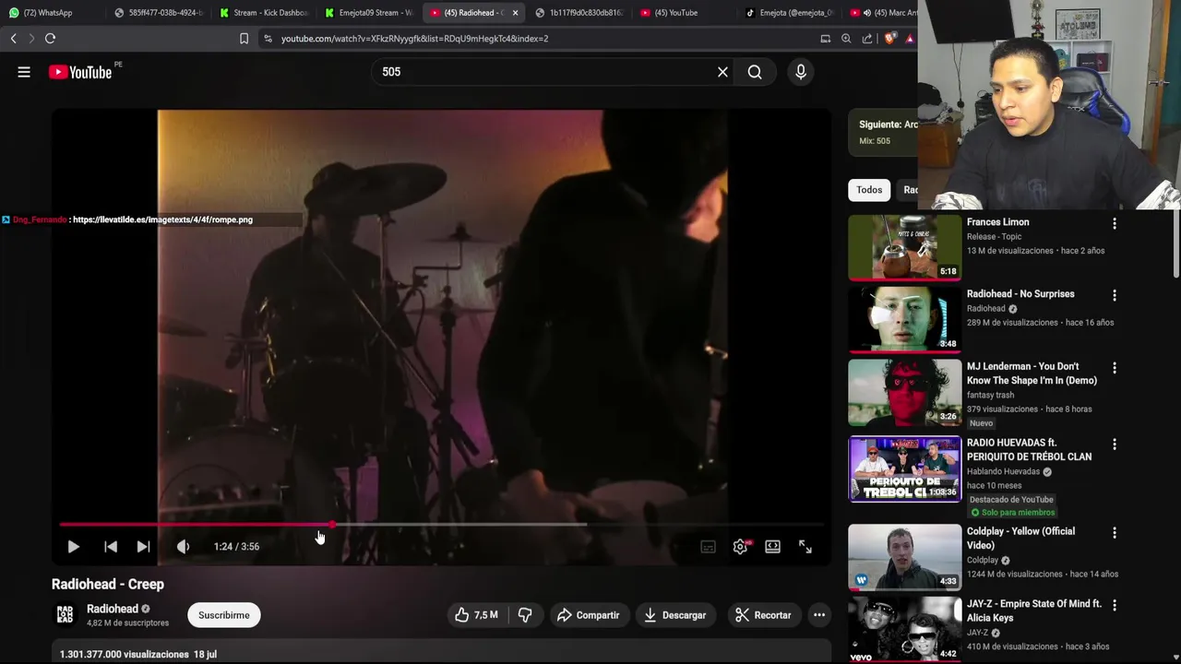Open the fantasy trash channel name
Viewport: 1181px width, 664px height.
pos(990,395)
